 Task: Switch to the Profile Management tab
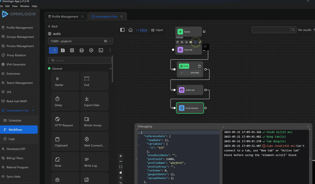click(x=65, y=17)
